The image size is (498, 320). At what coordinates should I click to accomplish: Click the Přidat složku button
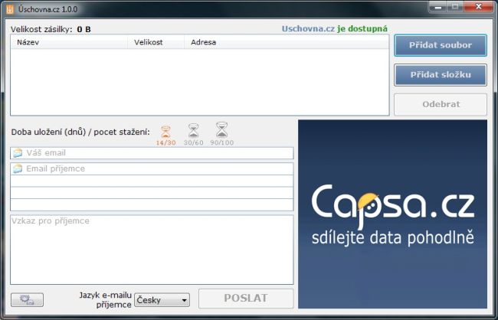click(441, 75)
